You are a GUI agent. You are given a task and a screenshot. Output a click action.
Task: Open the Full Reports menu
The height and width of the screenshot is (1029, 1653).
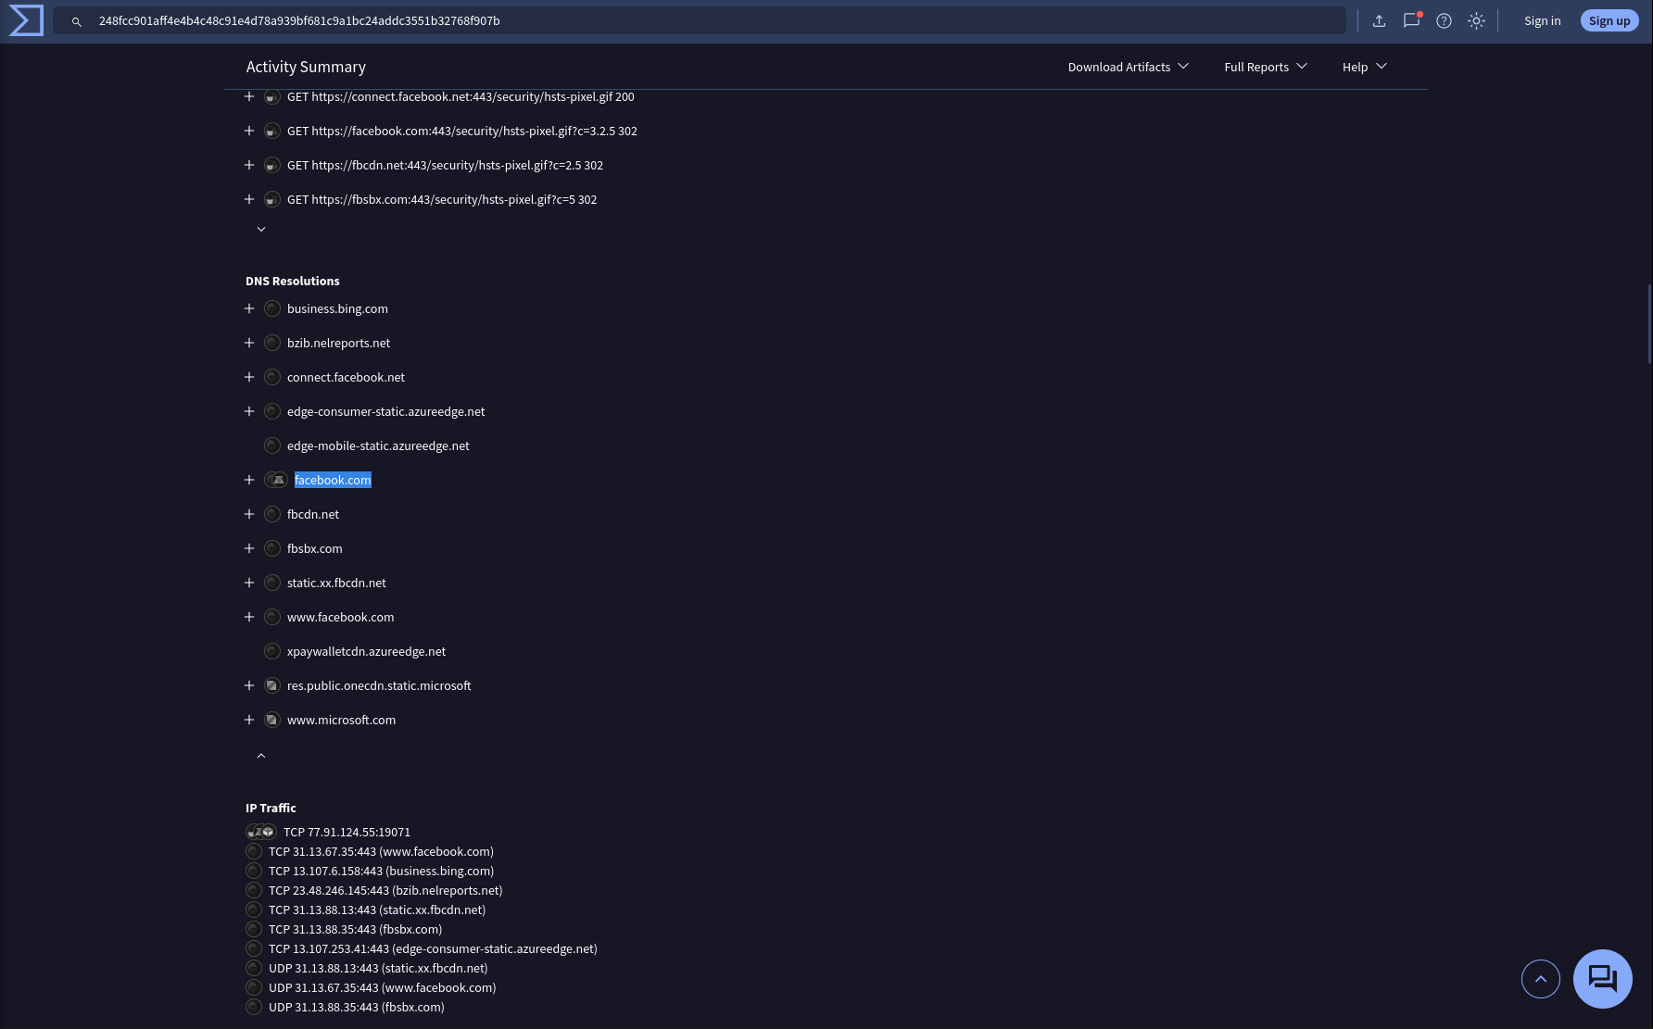(1266, 67)
